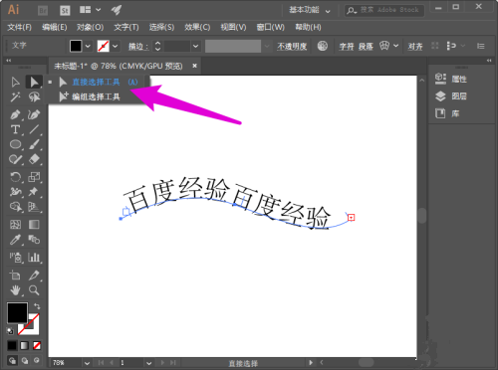Select the Width tool
Viewport: 498px width, 370px height.
[15, 192]
